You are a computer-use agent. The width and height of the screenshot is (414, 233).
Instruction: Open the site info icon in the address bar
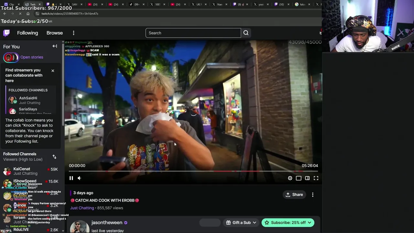click(37, 14)
